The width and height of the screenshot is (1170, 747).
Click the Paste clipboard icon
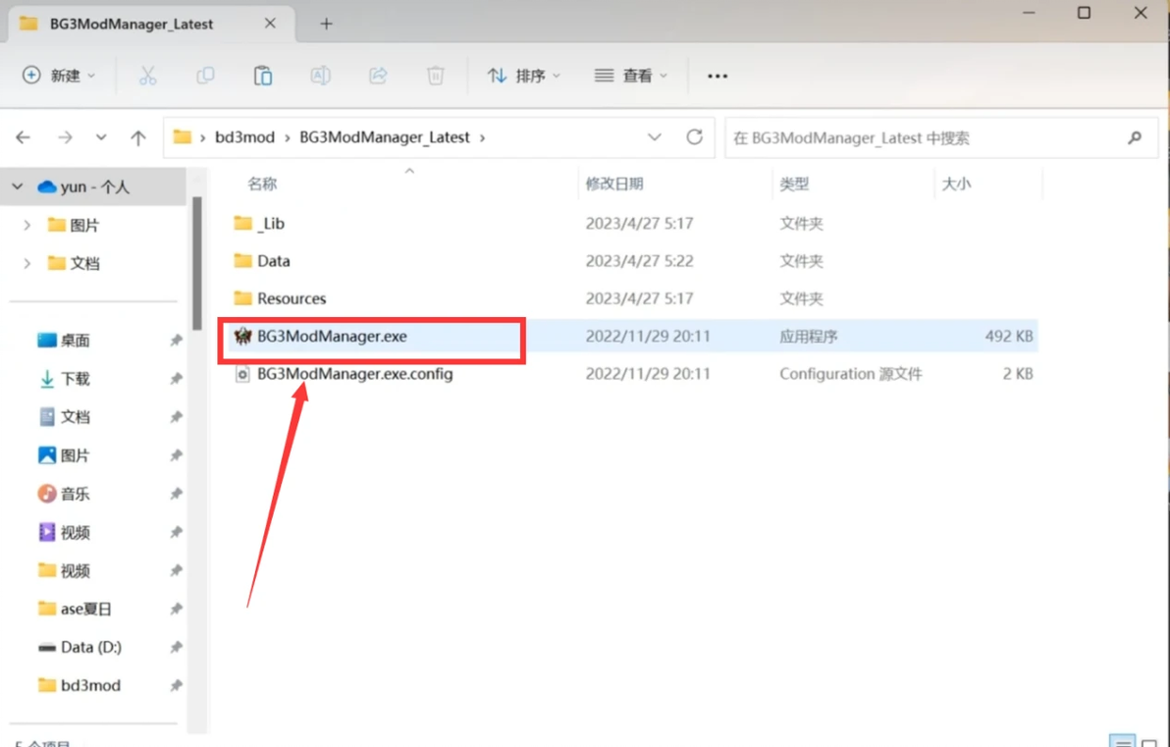(263, 76)
